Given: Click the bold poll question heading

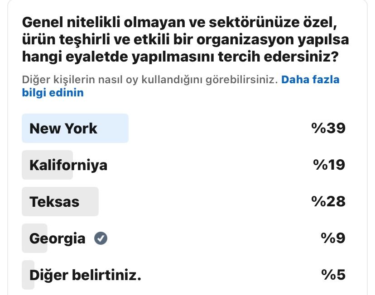Looking at the screenshot, I should tap(185, 40).
